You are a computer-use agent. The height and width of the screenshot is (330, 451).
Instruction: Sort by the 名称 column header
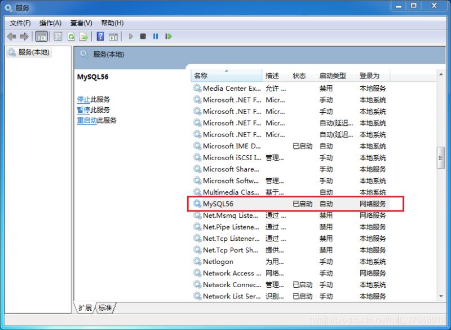227,76
